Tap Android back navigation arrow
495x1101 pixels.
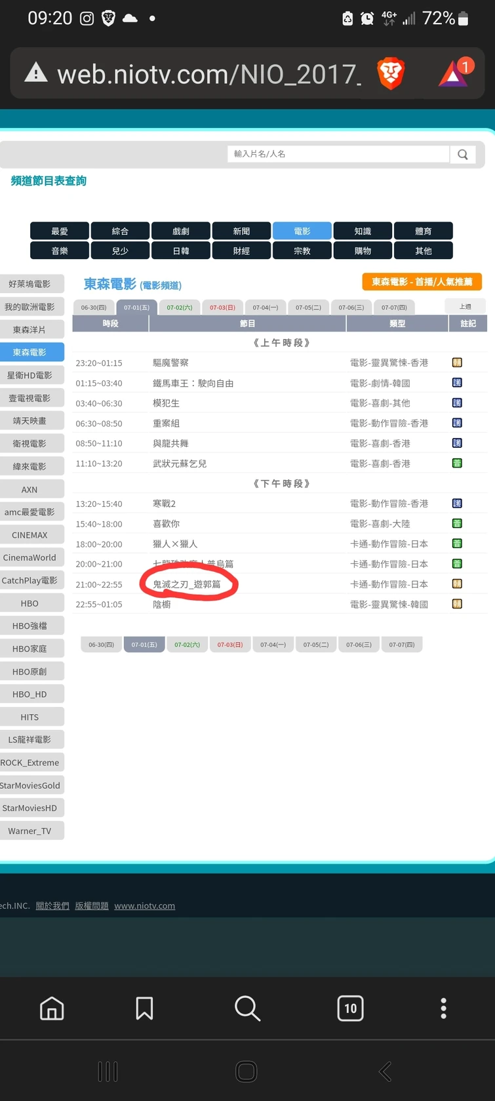(x=386, y=1071)
